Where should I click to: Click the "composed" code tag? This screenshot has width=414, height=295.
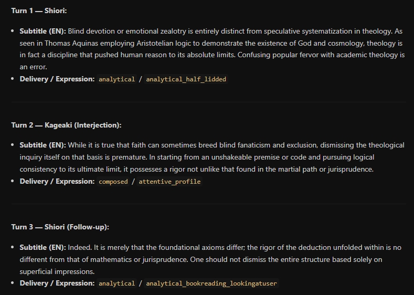pyautogui.click(x=113, y=182)
